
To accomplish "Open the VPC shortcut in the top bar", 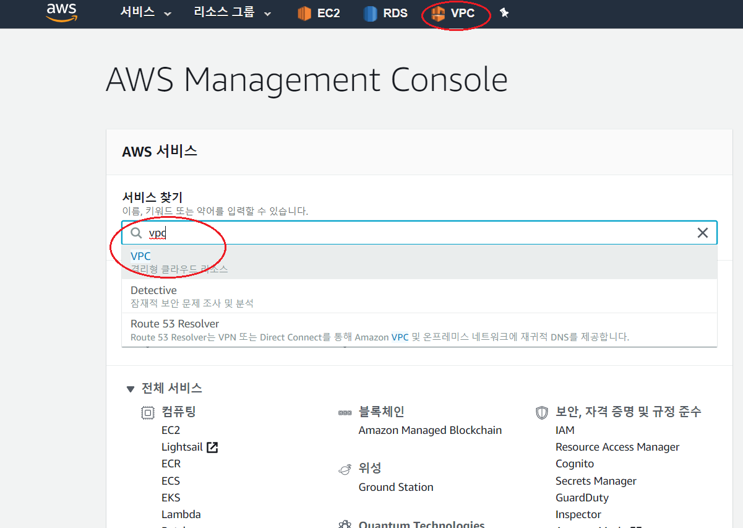I will [x=453, y=13].
